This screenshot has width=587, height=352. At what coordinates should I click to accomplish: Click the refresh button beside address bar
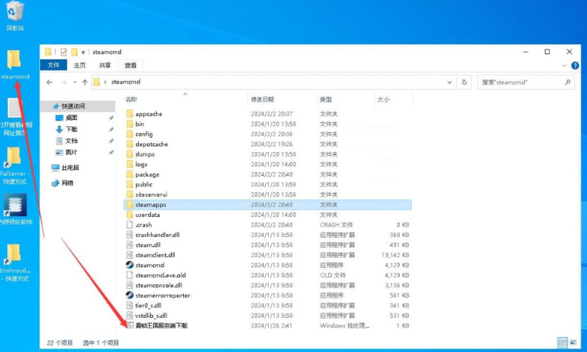(x=465, y=82)
